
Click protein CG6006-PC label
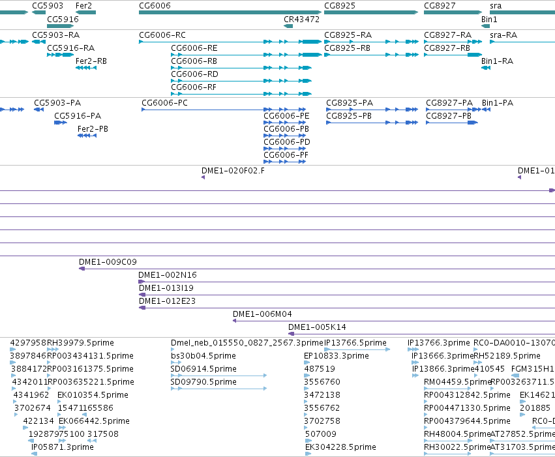[x=164, y=103]
